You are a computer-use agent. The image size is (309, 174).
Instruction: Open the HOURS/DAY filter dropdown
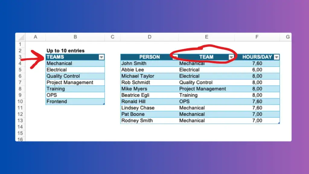coord(276,57)
